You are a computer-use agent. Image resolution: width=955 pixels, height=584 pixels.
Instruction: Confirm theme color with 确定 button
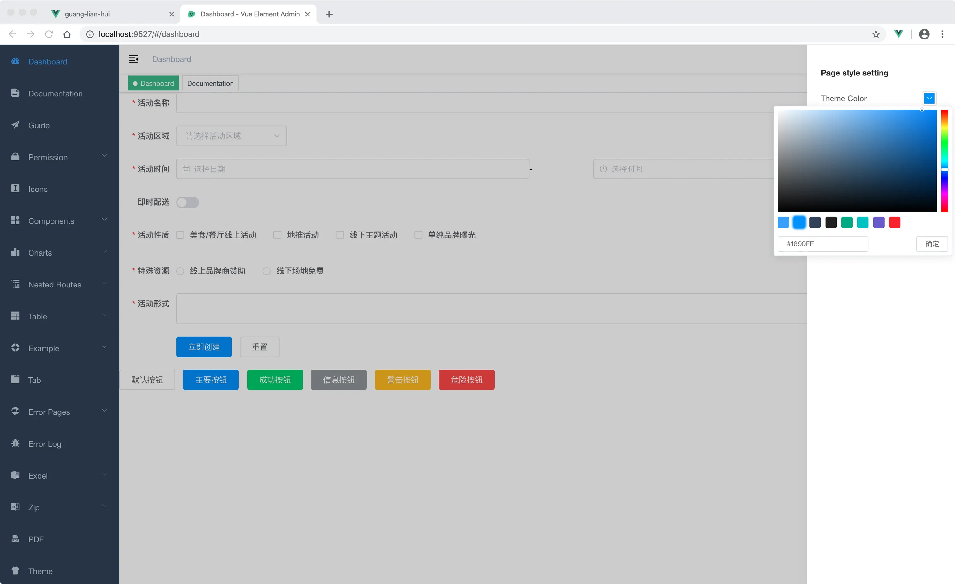tap(932, 244)
